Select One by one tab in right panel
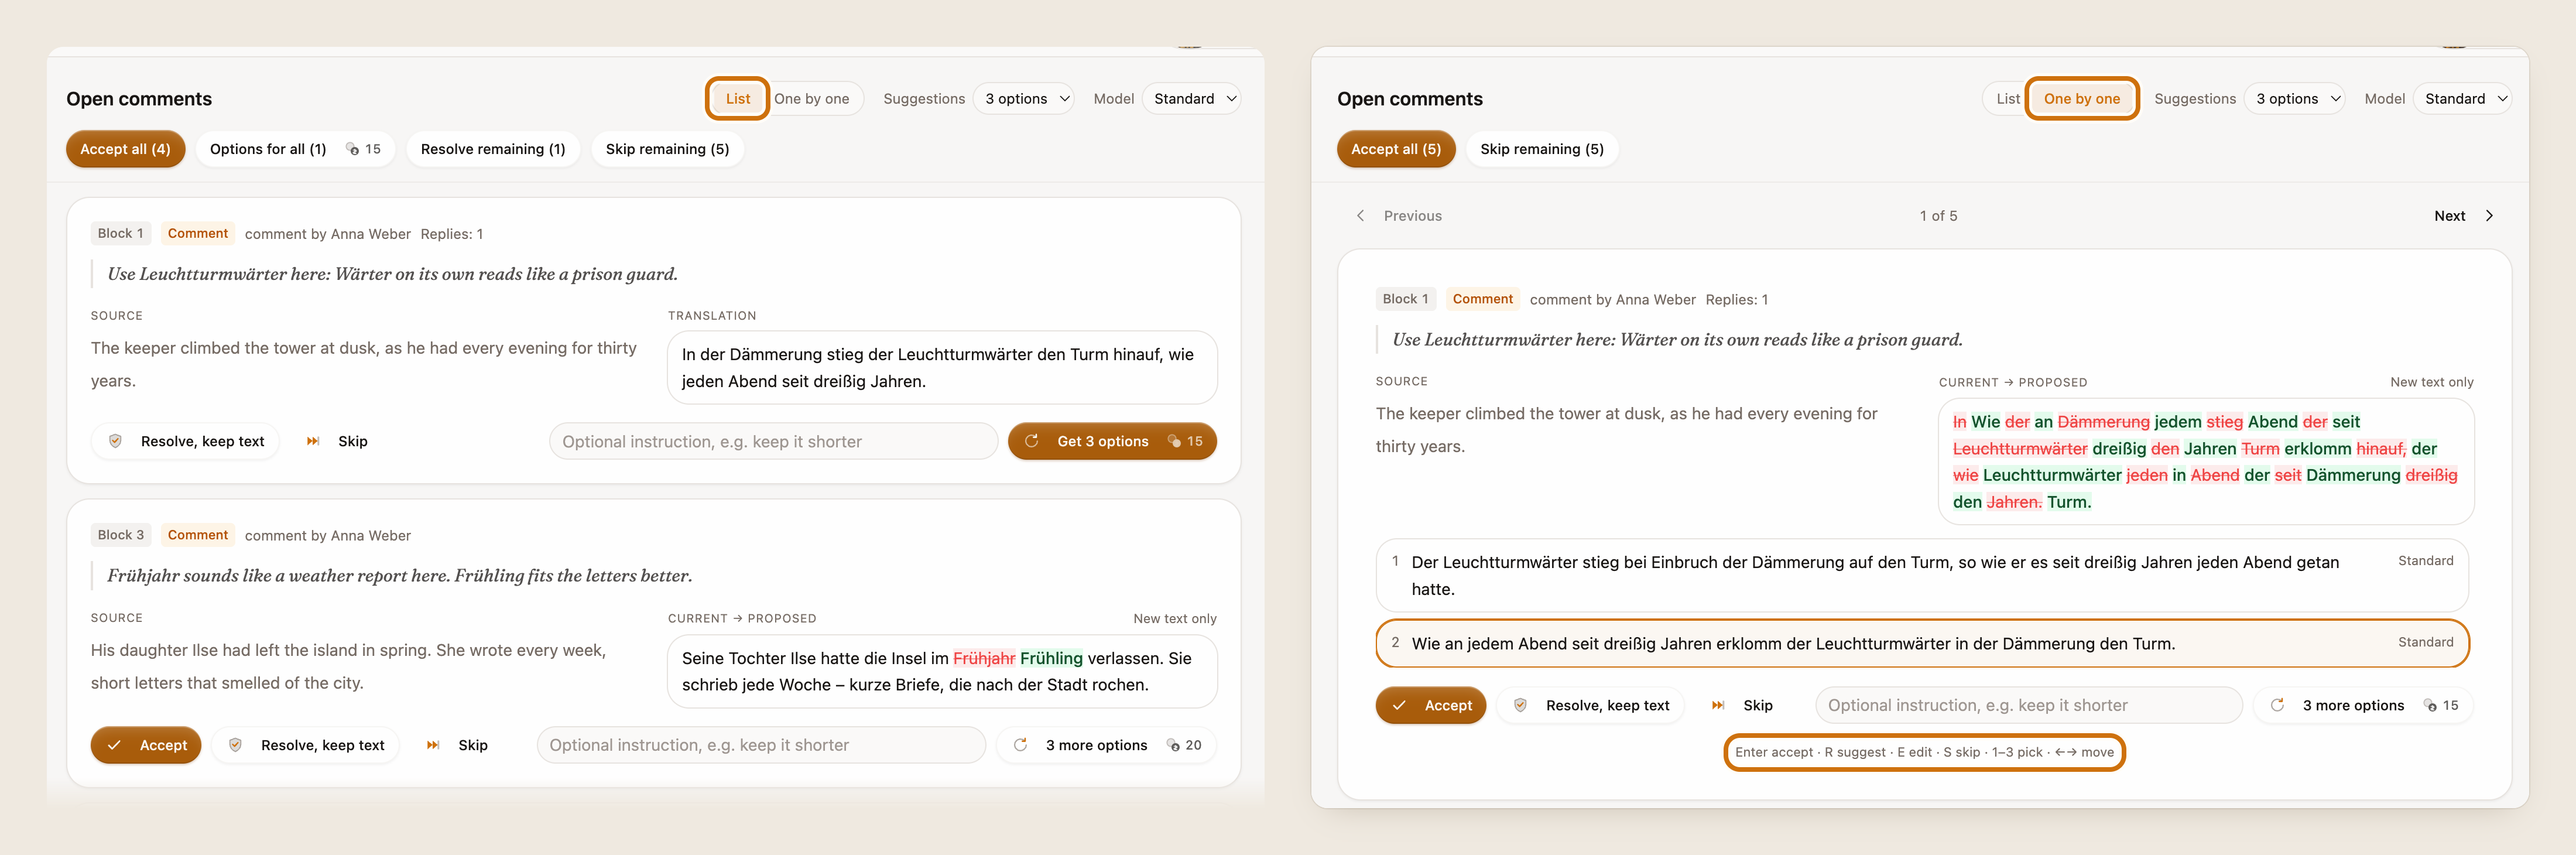2576x855 pixels. 2081,98
